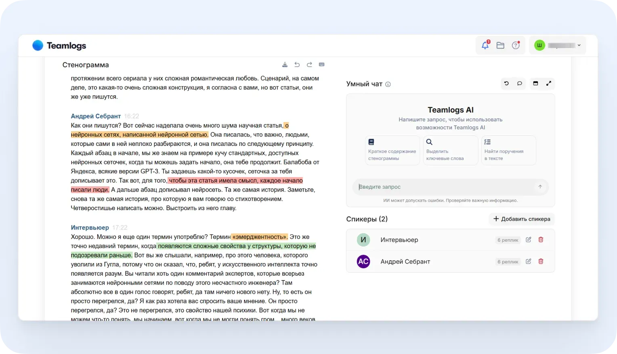
Task: Show info about Умный чат
Action: click(x=388, y=84)
